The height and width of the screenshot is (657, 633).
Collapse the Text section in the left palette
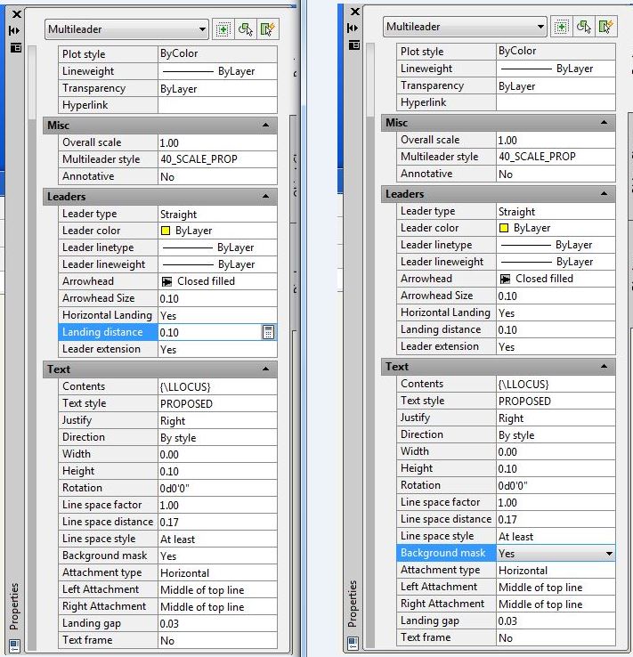tap(265, 369)
